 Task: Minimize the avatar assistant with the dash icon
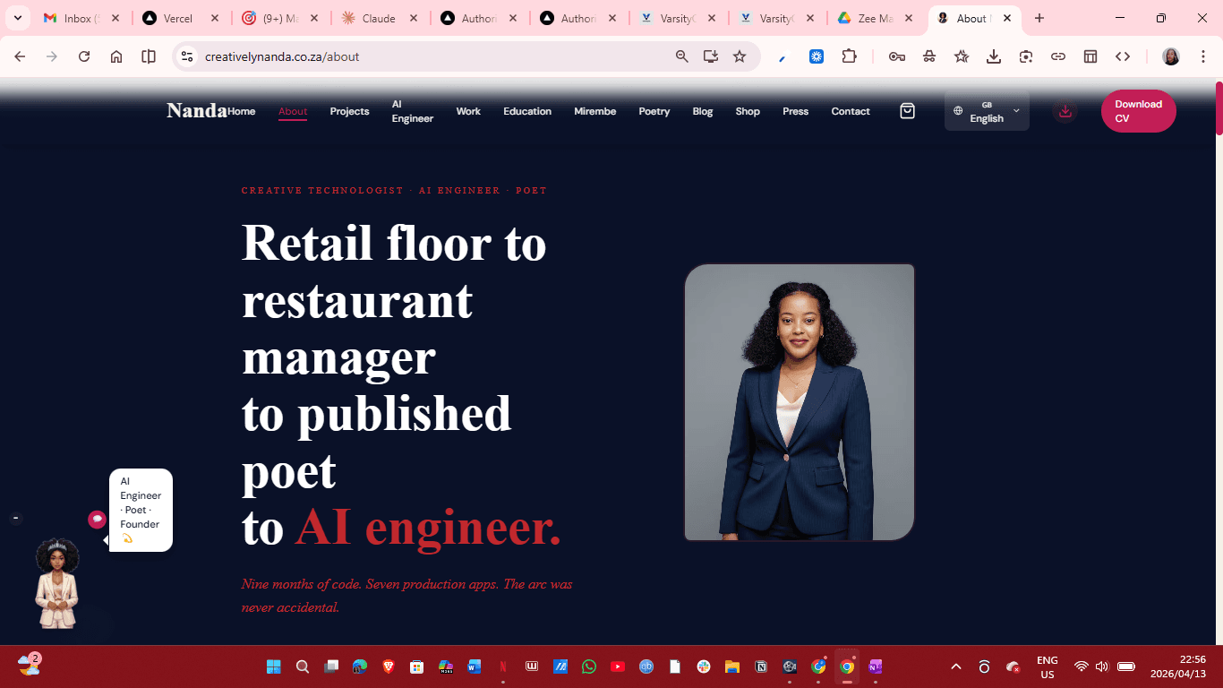pos(15,519)
